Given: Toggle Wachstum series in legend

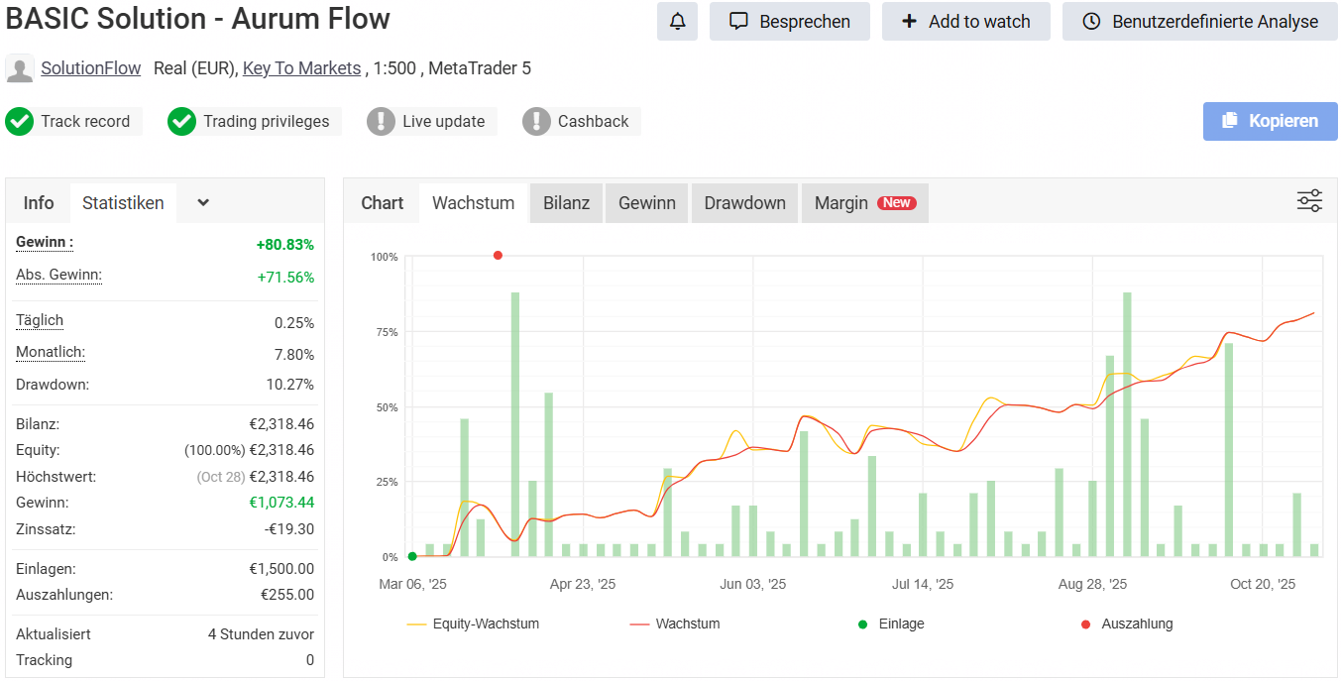Looking at the screenshot, I should (x=675, y=624).
